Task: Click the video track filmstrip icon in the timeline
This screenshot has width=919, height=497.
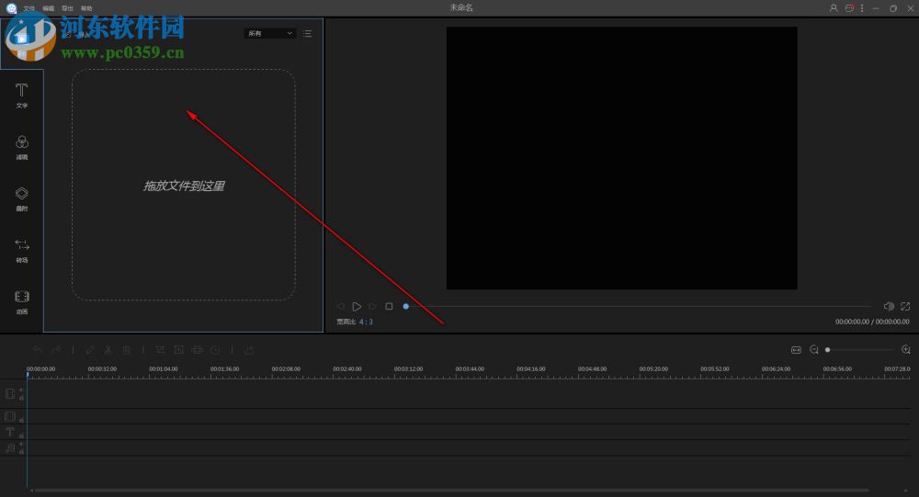Action: pyautogui.click(x=10, y=394)
